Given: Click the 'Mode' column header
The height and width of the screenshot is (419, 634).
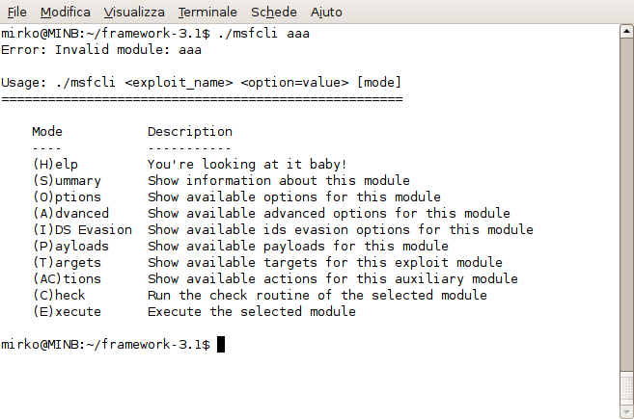Looking at the screenshot, I should tap(47, 132).
